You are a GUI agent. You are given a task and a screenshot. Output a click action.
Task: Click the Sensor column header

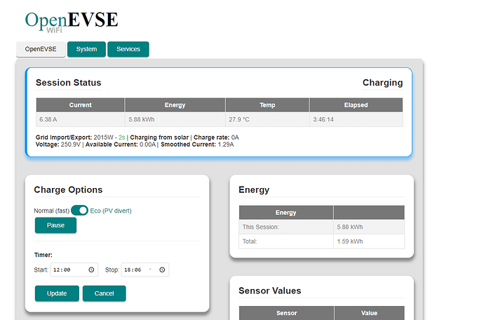(x=286, y=313)
